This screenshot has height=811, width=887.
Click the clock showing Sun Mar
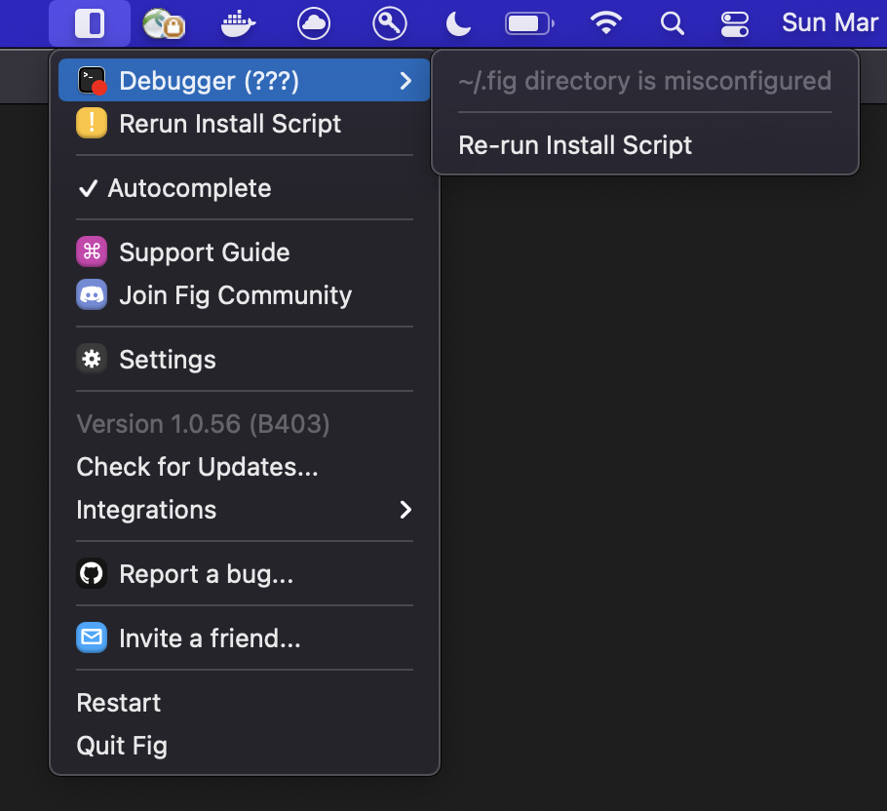pos(829,21)
